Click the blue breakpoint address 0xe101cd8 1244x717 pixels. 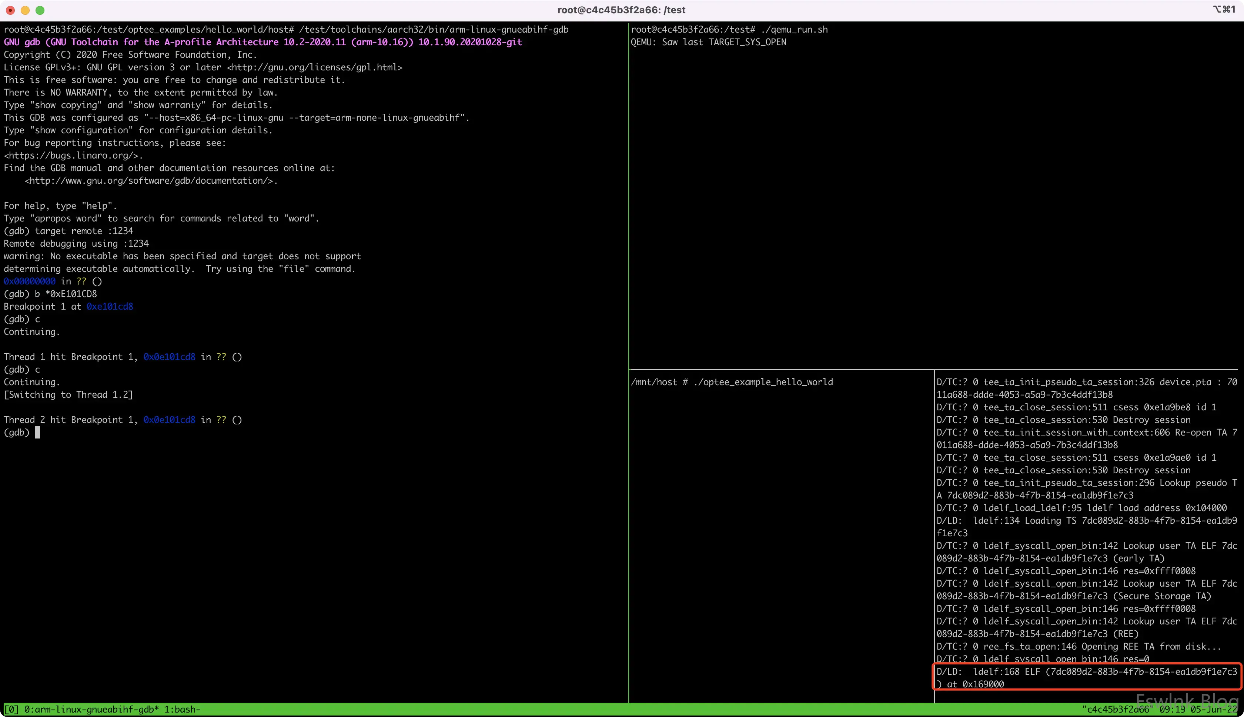click(x=110, y=306)
